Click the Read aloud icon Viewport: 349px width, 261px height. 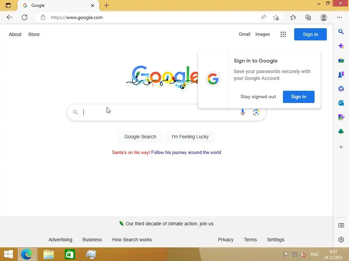pyautogui.click(x=263, y=18)
